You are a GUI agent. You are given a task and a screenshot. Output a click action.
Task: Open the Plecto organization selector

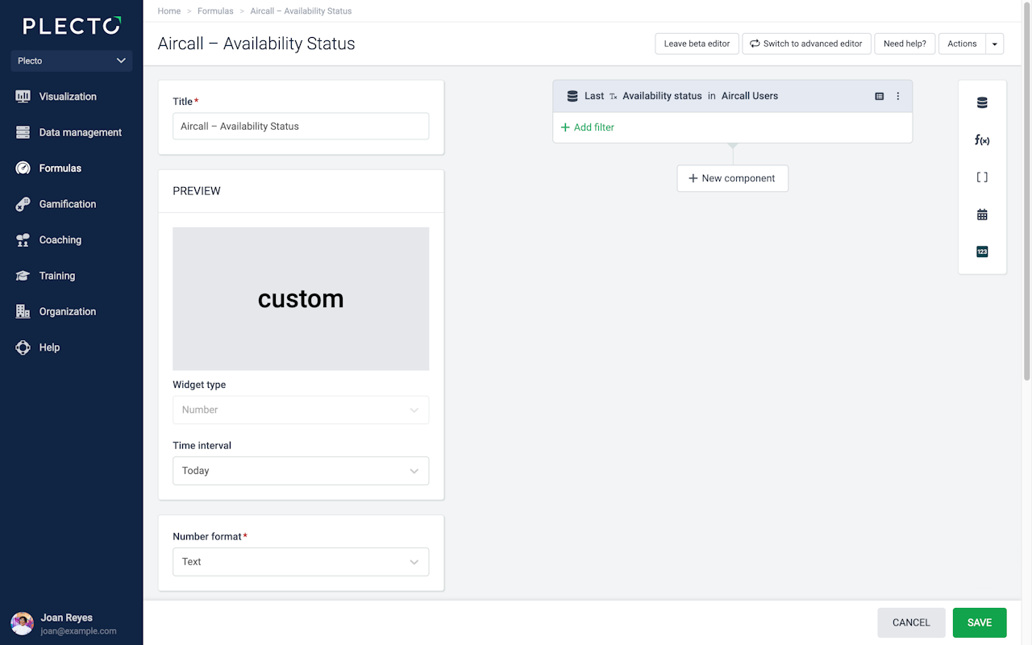tap(72, 60)
